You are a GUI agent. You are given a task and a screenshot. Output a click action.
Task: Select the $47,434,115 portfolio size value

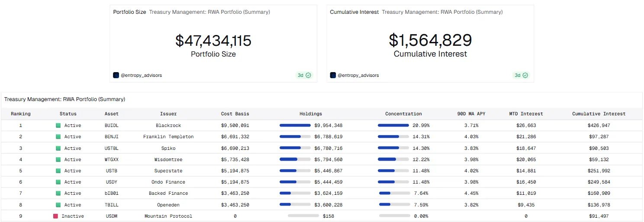tap(213, 41)
